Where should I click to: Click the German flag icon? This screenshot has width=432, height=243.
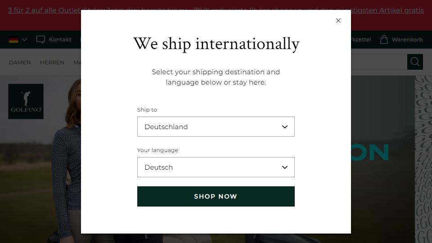tap(13, 40)
